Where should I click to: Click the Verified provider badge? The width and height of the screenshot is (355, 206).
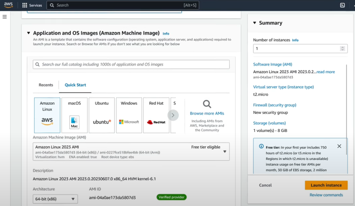click(x=171, y=197)
